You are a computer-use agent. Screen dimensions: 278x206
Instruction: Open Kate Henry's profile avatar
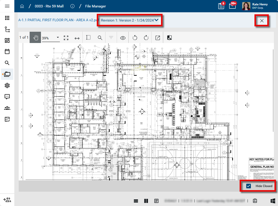246,6
